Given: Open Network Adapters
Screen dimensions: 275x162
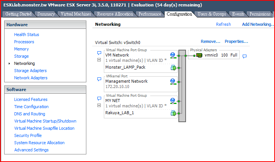Looking at the screenshot, I should pyautogui.click(x=31, y=78).
